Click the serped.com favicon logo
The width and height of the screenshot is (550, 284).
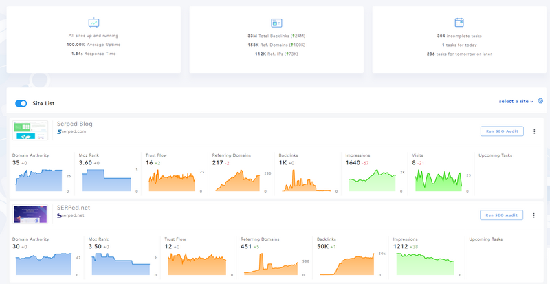click(x=59, y=131)
